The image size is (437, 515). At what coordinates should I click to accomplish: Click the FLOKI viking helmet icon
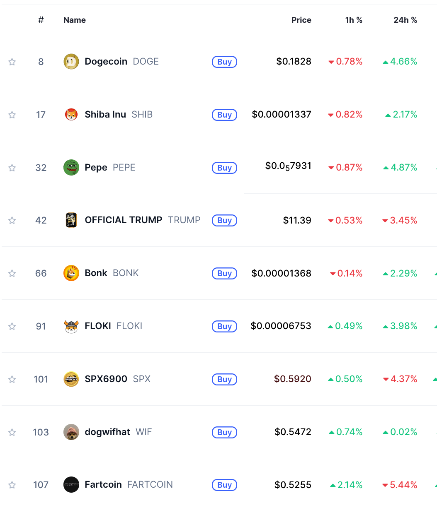71,326
